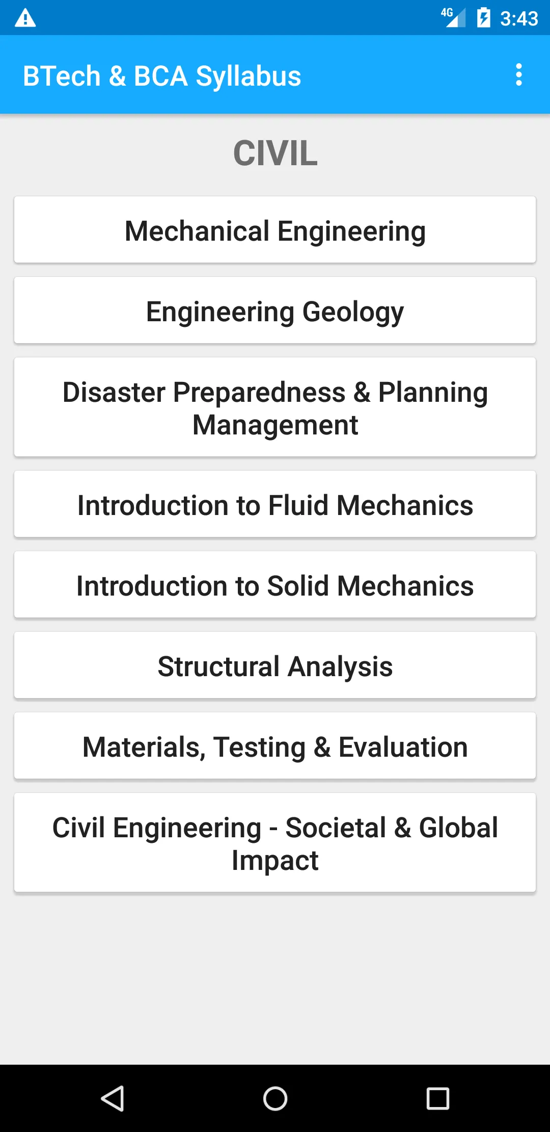
Task: Tap the 4G signal strength icon
Action: (x=453, y=18)
